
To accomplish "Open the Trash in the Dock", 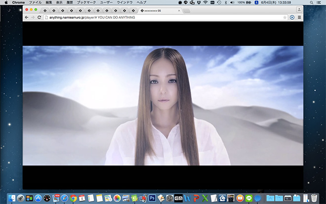I will pyautogui.click(x=314, y=198).
